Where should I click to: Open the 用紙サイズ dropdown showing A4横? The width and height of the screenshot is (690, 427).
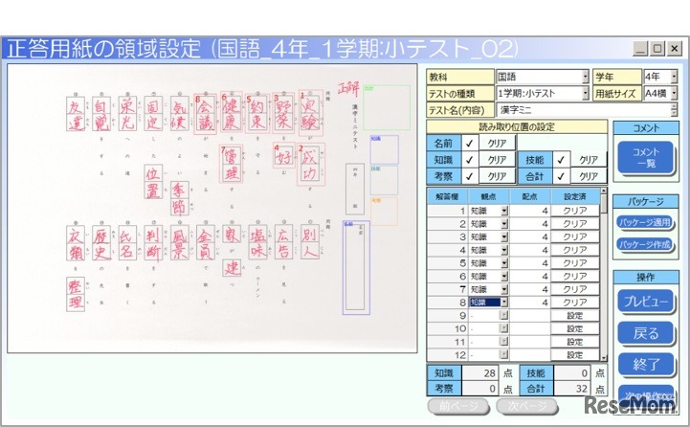coord(660,93)
